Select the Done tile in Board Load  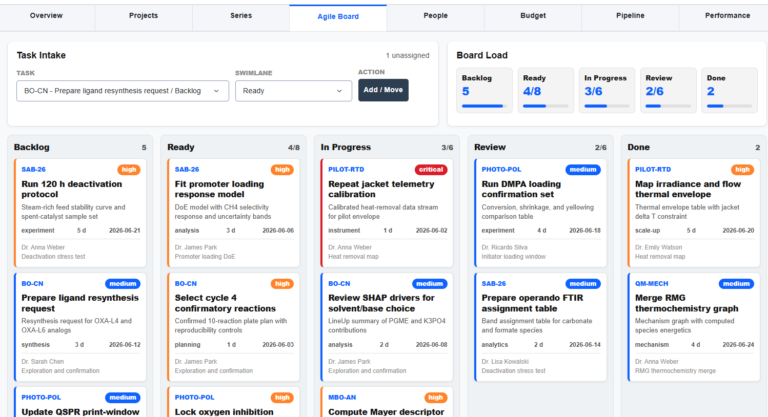tap(730, 90)
